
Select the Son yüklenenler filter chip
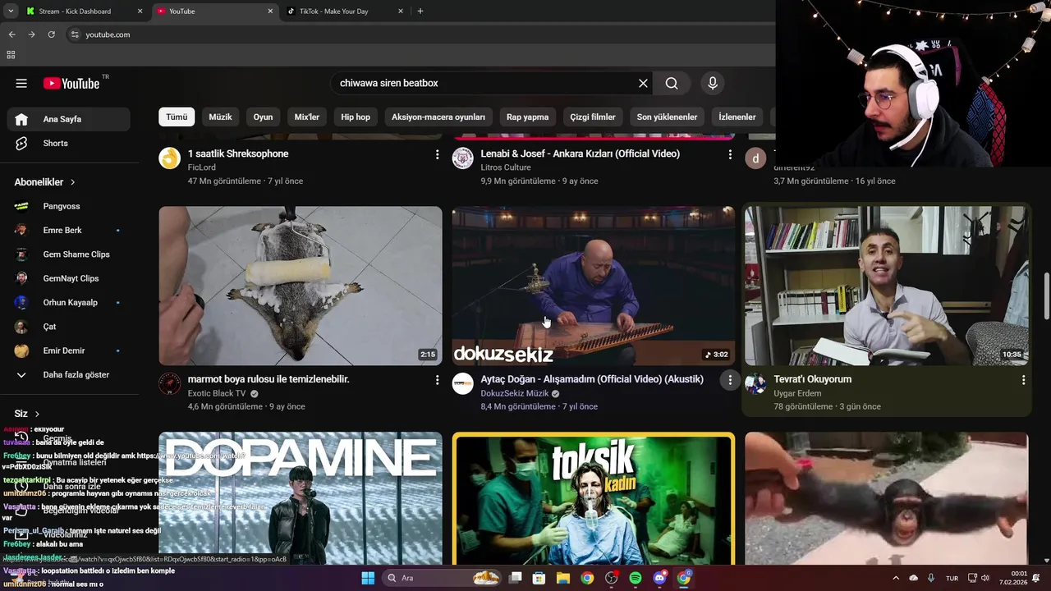pos(667,117)
